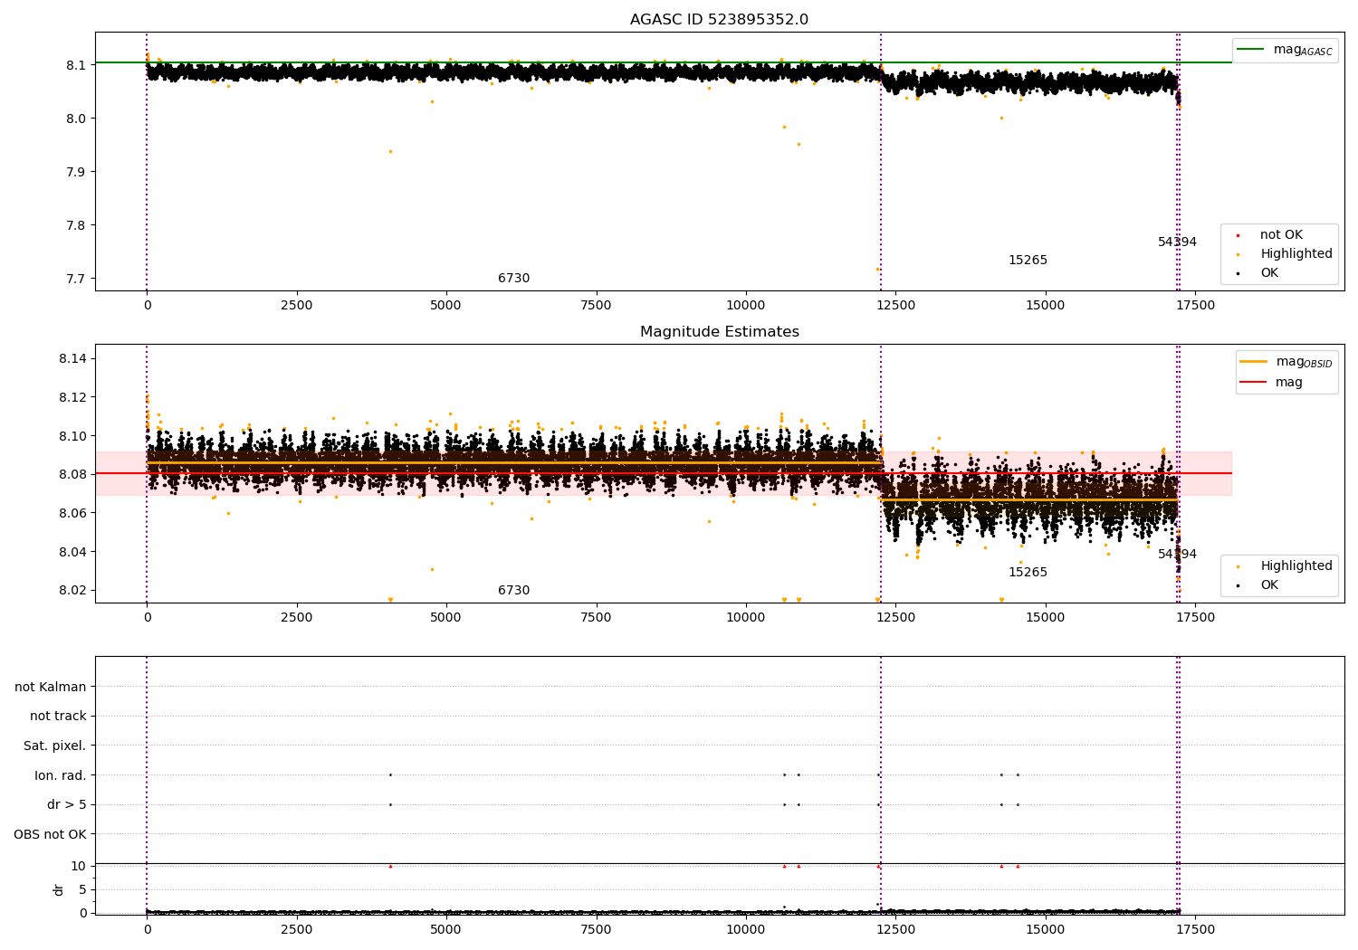
Task: Click the 8.12 y-axis tick in the middle plot
Action: pyautogui.click(x=72, y=398)
